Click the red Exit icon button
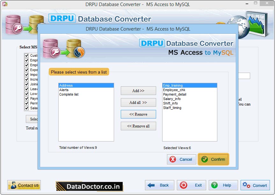 [184, 185]
